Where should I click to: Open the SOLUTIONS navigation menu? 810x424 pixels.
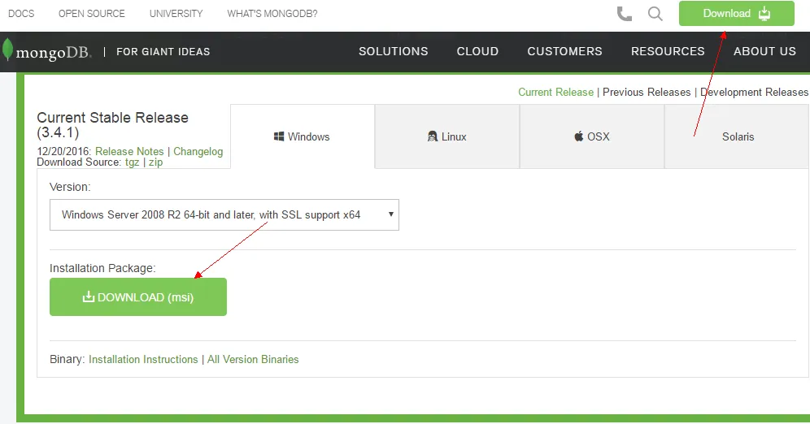click(393, 51)
